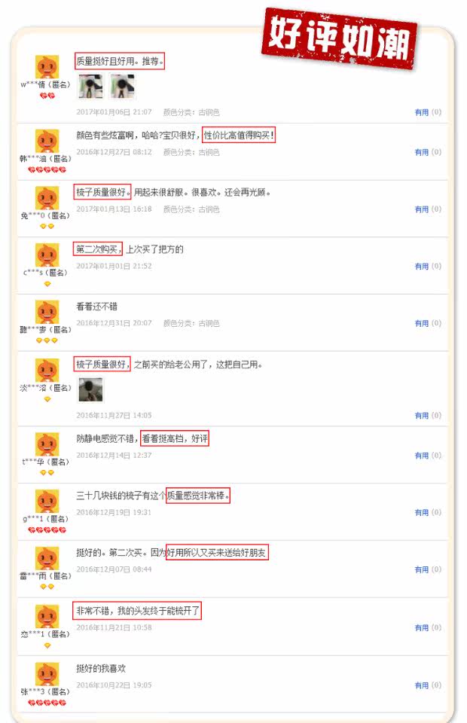Click avatar of reviewer c***s
Viewport: 467px width, 723px height.
point(47,255)
